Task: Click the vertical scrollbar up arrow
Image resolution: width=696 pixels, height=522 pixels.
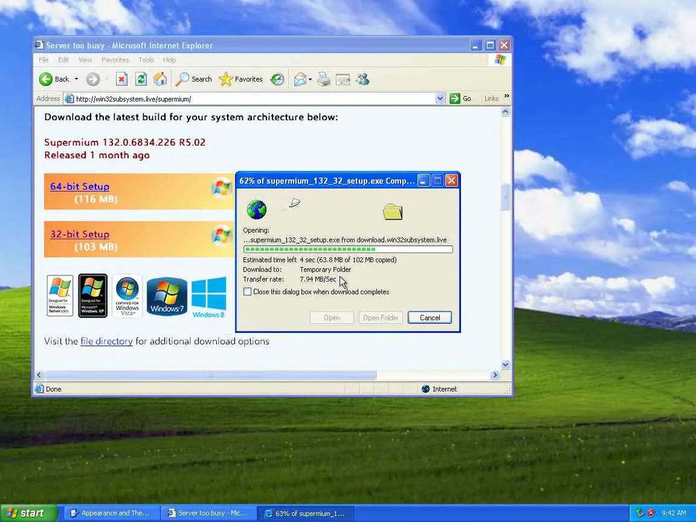Action: [505, 112]
